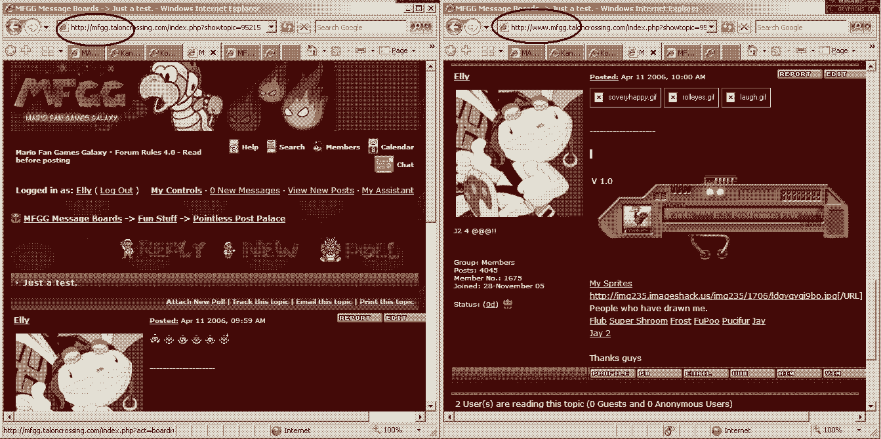Open the My Sprites link in signature
881x439 pixels.
(611, 283)
